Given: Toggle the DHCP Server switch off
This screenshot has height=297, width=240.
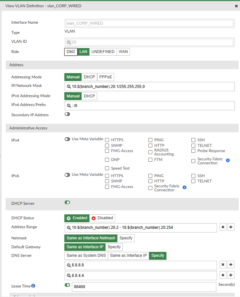Looking at the screenshot, I should (x=67, y=202).
